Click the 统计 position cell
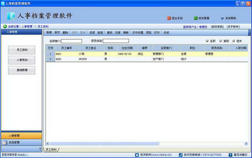 pos(192,59)
